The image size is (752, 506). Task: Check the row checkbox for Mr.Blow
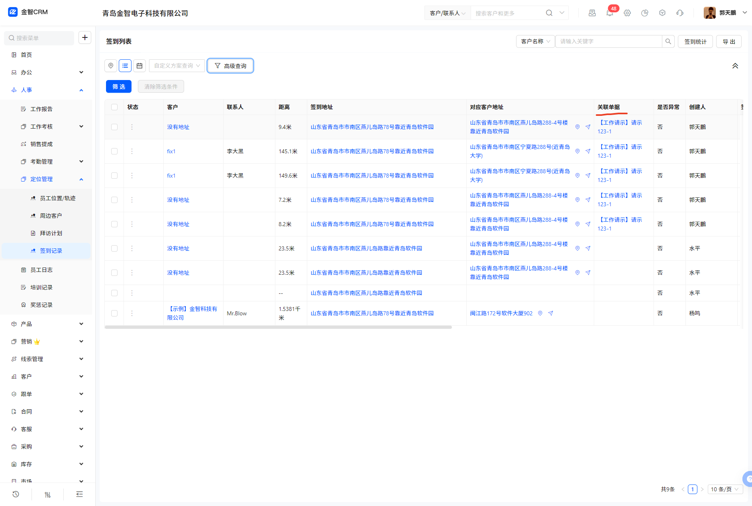114,313
